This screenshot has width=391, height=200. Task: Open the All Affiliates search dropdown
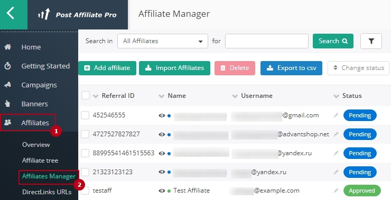click(163, 41)
